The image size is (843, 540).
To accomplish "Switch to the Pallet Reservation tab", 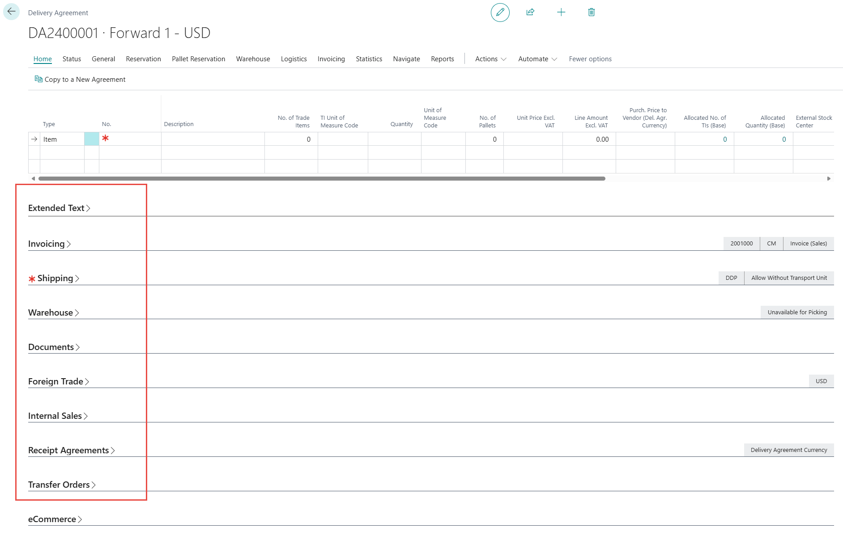I will pyautogui.click(x=198, y=59).
